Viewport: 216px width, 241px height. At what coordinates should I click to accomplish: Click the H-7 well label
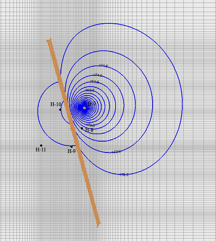pos(92,103)
